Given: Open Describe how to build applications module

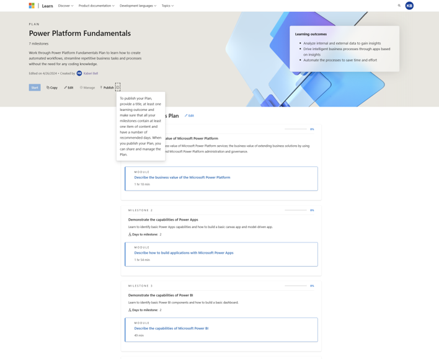Looking at the screenshot, I should click(x=184, y=252).
